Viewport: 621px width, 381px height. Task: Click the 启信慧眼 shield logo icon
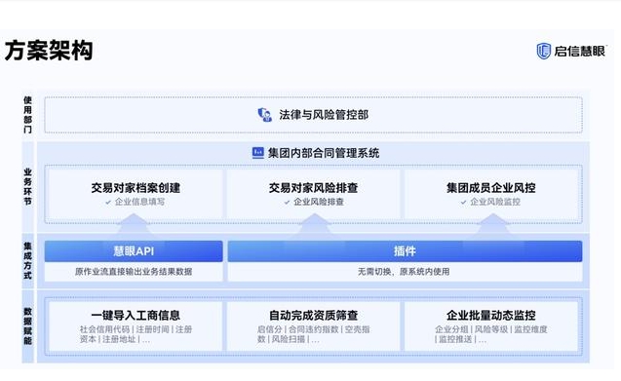pos(543,51)
